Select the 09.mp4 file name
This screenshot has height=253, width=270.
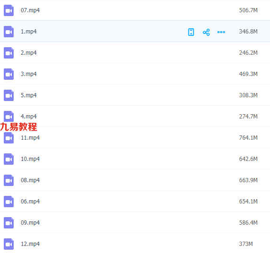[30, 223]
